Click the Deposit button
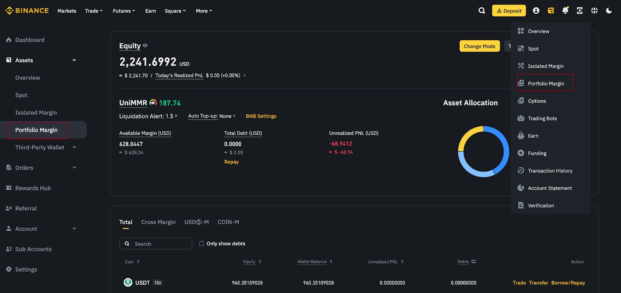 (x=509, y=10)
